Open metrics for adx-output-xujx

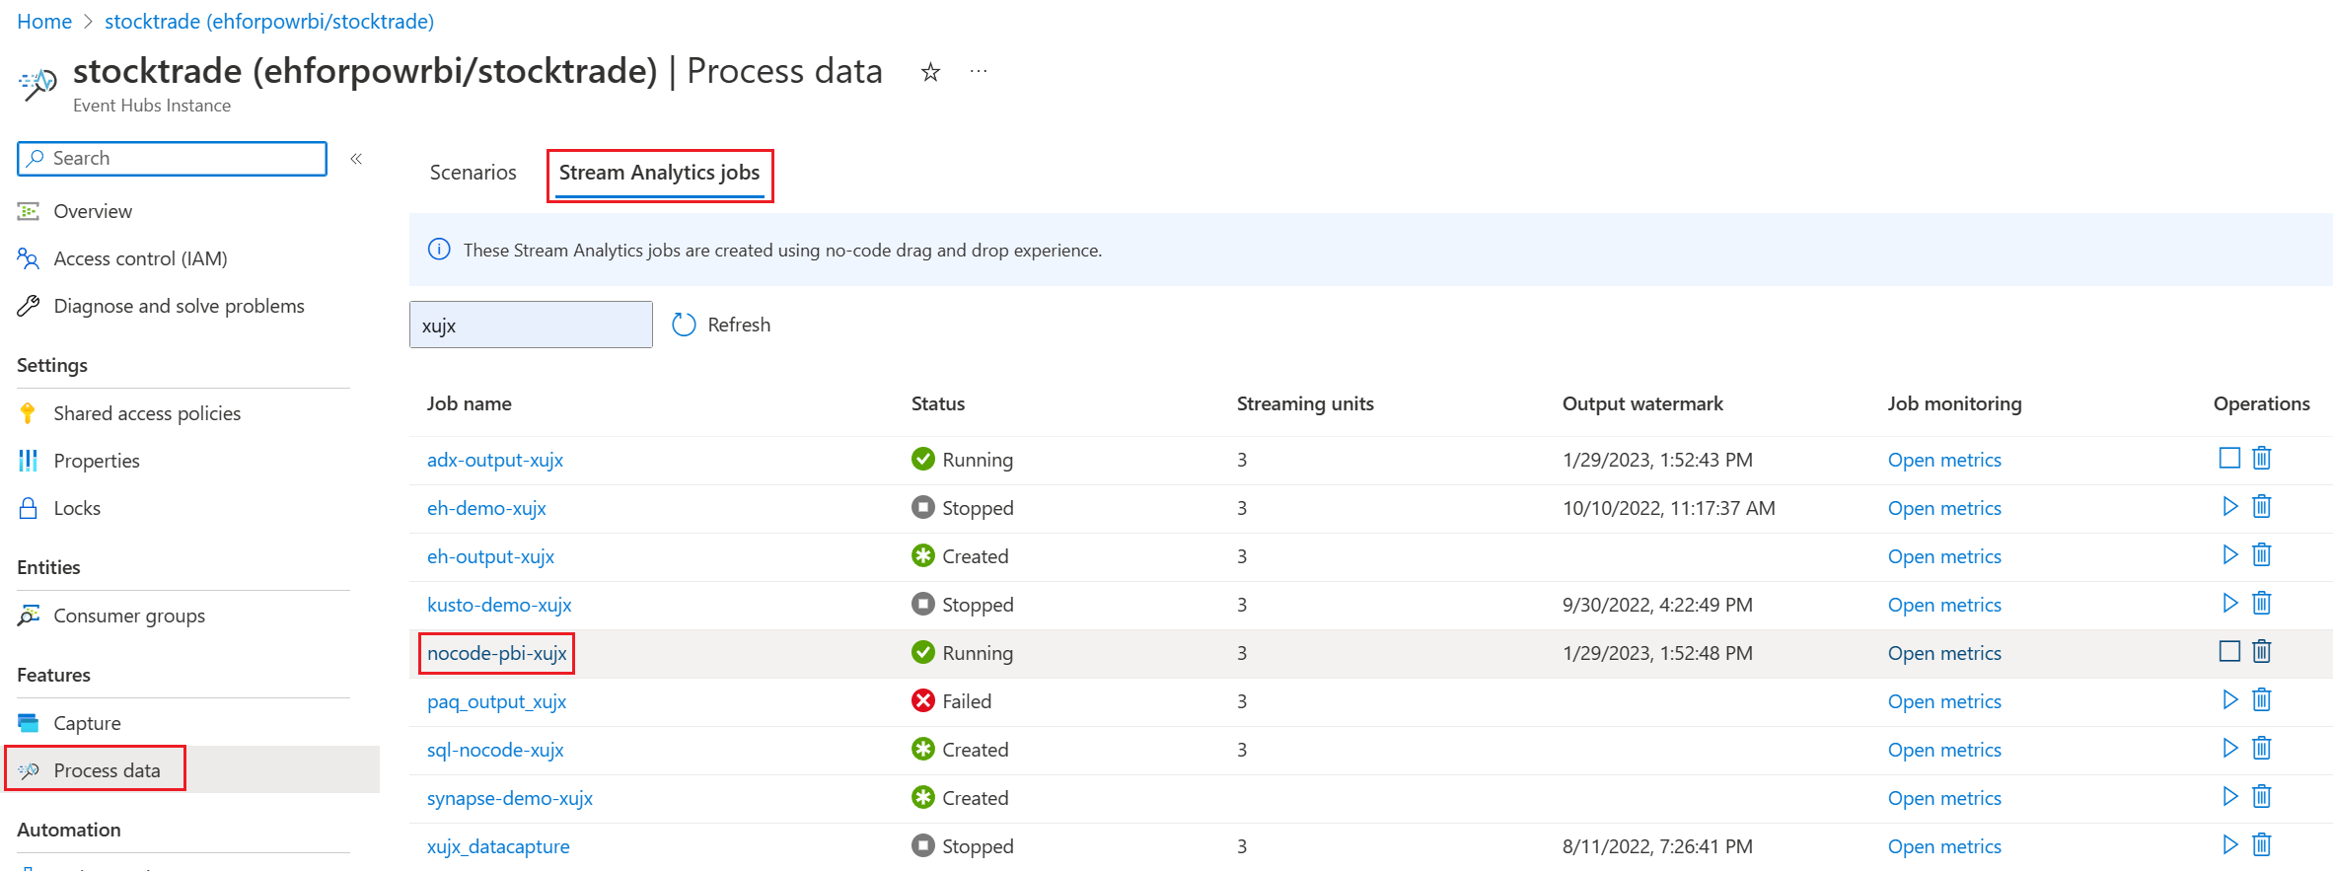tap(1944, 460)
